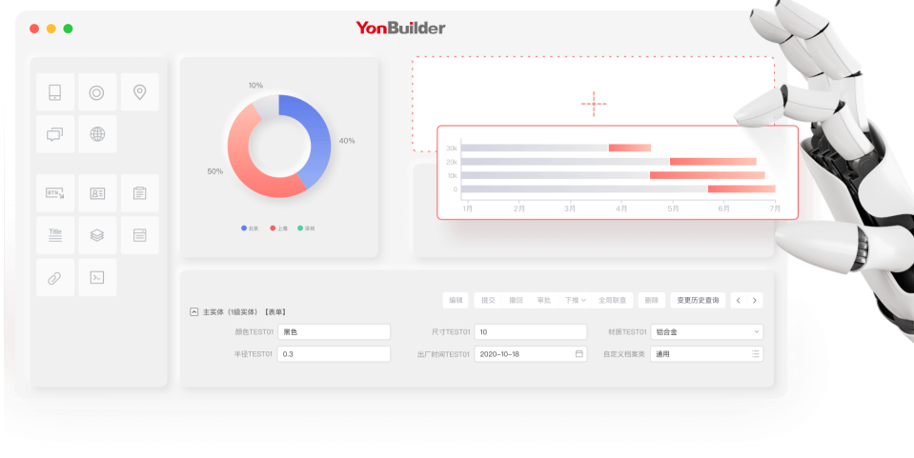Screen dimensions: 914x458
Task: Open the terminal console component icon
Action: click(x=97, y=277)
